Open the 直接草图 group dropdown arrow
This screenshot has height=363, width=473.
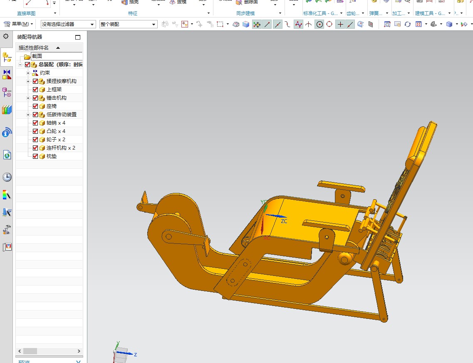click(x=55, y=13)
